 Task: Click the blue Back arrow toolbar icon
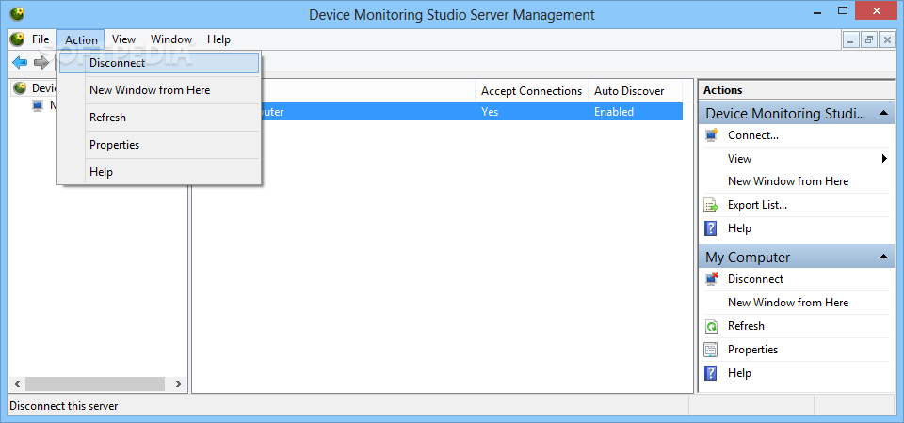(20, 62)
